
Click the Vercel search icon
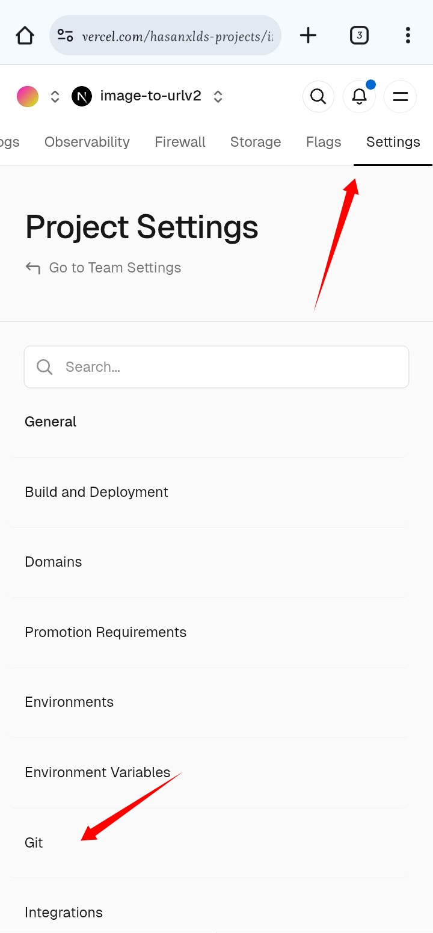pos(318,96)
